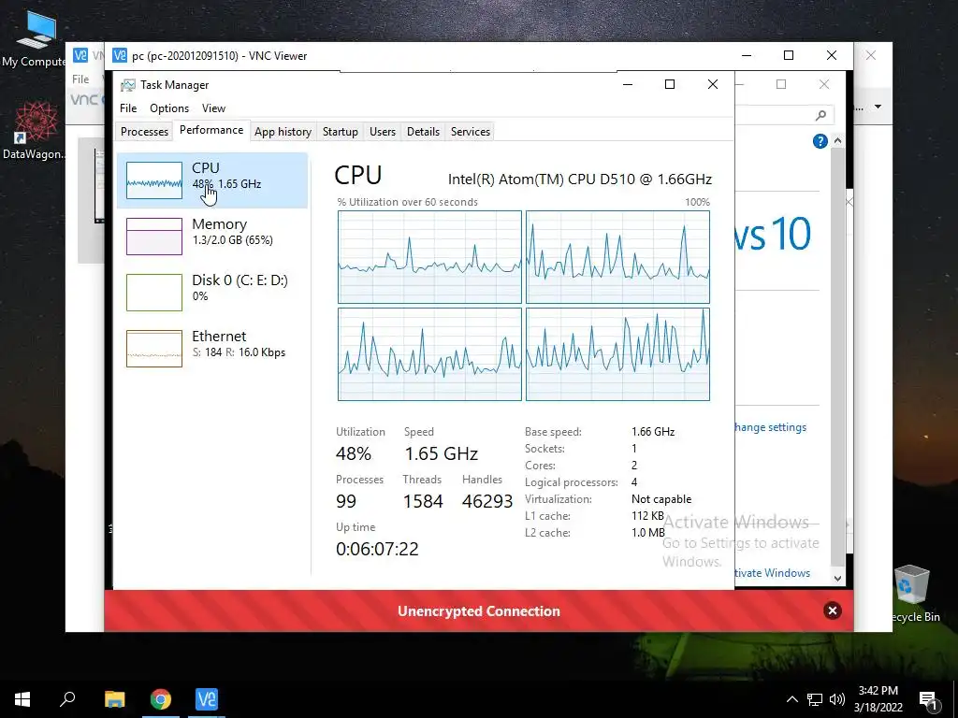
Task: Select the Memory performance item
Action: tap(211, 237)
